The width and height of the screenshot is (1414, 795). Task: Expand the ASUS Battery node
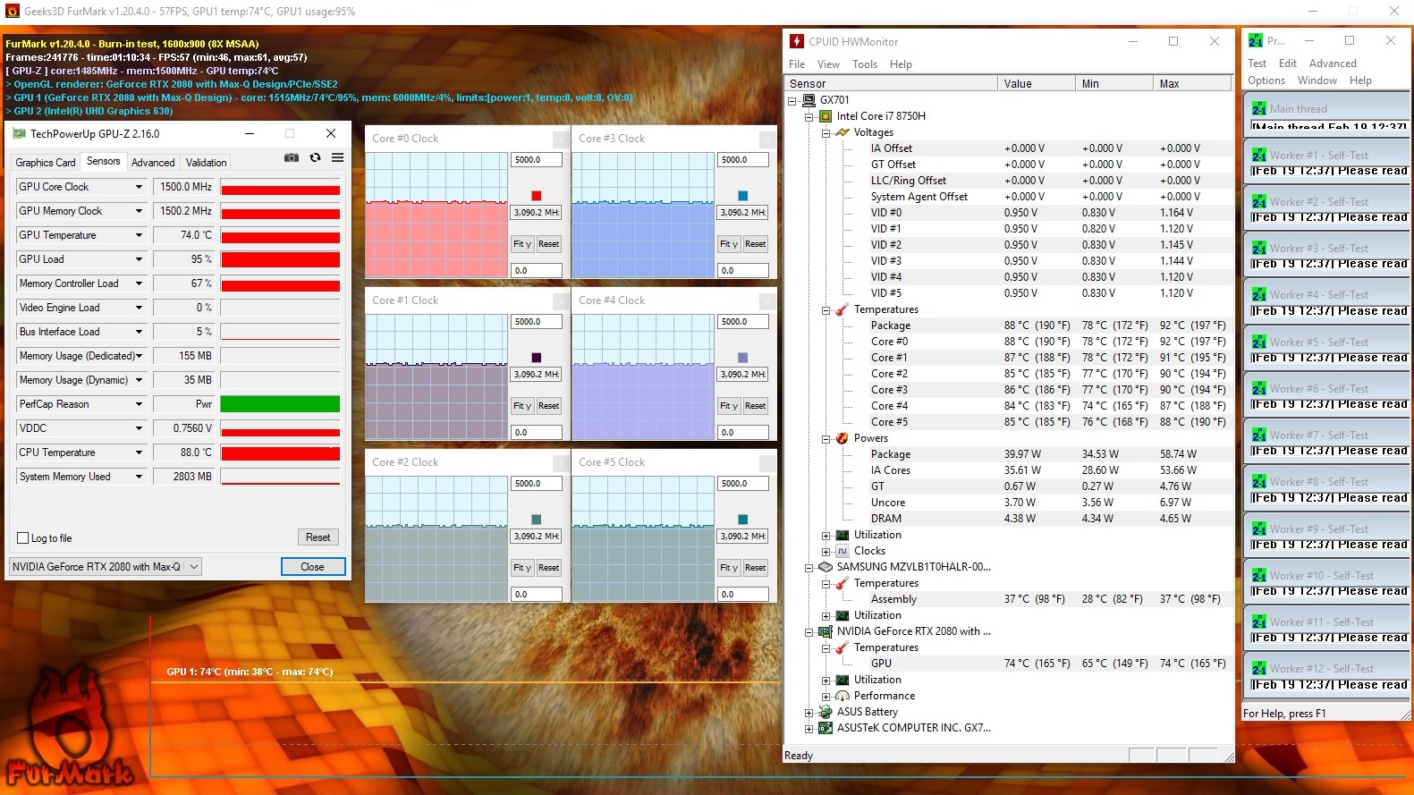pos(809,713)
